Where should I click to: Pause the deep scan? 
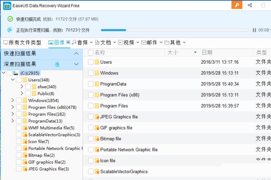[254, 30]
